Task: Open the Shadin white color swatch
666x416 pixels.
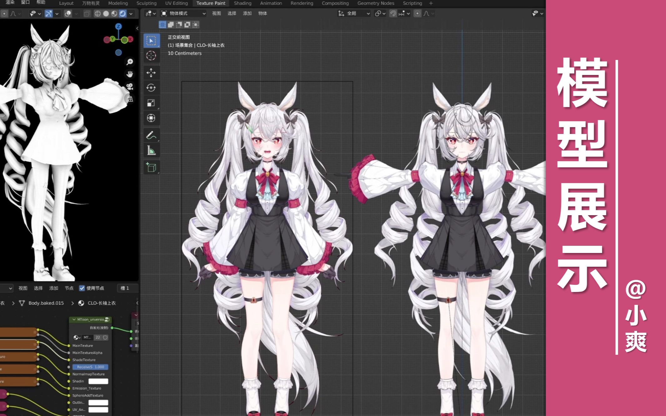Action: point(98,381)
